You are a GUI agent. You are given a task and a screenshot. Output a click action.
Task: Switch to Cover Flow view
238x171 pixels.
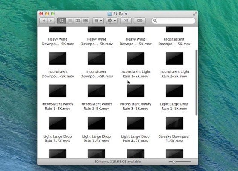(x=86, y=21)
